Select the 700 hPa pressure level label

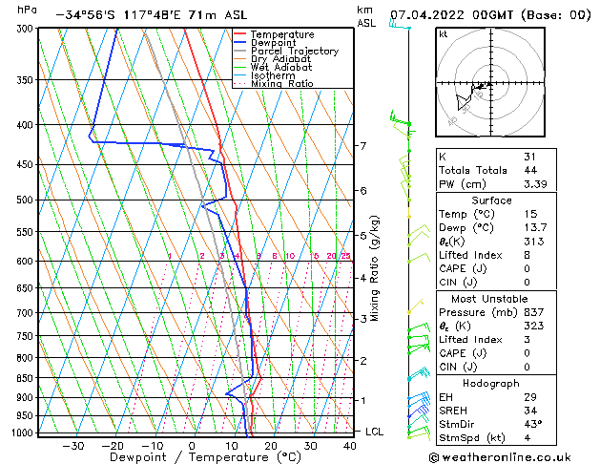(27, 313)
